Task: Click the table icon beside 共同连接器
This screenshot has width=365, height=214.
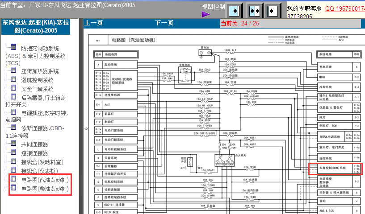Action: coord(13,143)
